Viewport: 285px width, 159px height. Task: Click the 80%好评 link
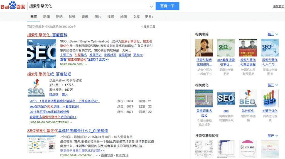(x=122, y=155)
